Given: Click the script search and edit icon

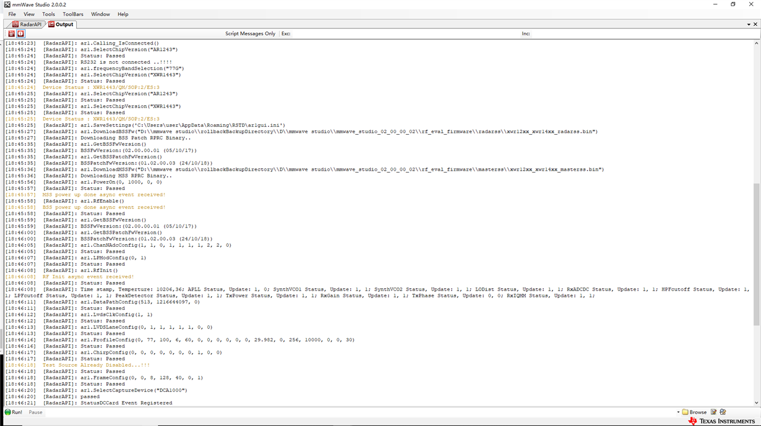Looking at the screenshot, I should click(x=723, y=412).
